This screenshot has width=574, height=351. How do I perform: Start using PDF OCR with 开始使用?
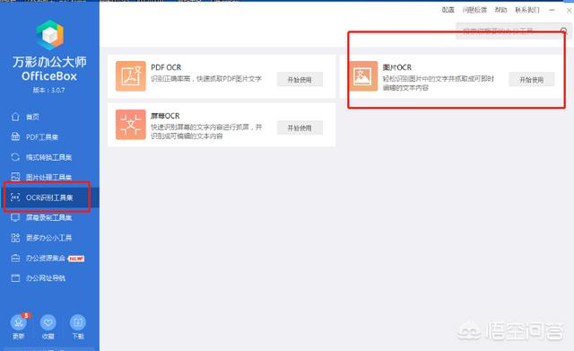(300, 80)
